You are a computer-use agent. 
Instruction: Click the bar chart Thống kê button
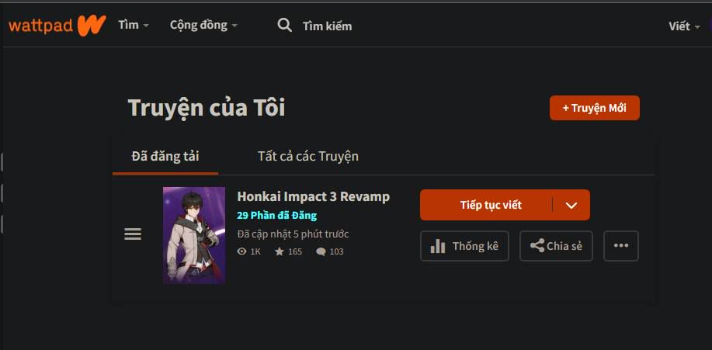[x=464, y=245]
